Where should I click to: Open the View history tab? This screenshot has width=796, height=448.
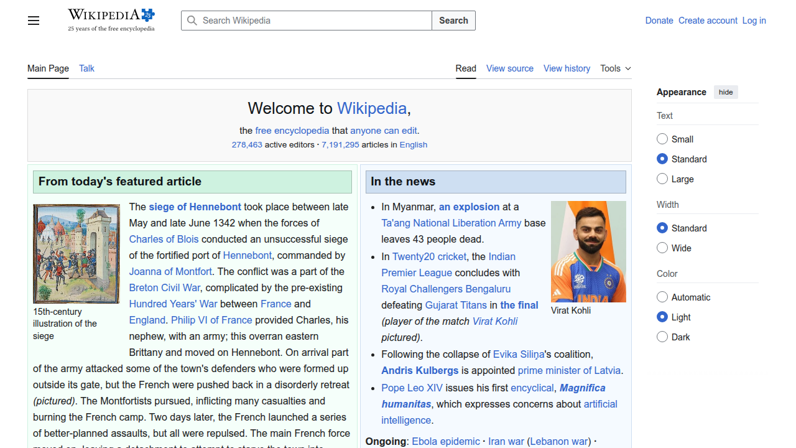[567, 68]
